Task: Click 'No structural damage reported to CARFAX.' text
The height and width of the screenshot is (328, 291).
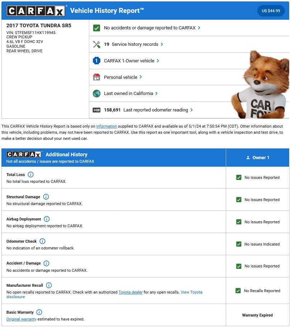Action: click(x=44, y=204)
